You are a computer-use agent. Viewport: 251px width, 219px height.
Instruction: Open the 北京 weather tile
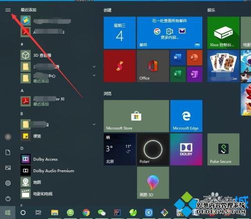click(x=119, y=149)
